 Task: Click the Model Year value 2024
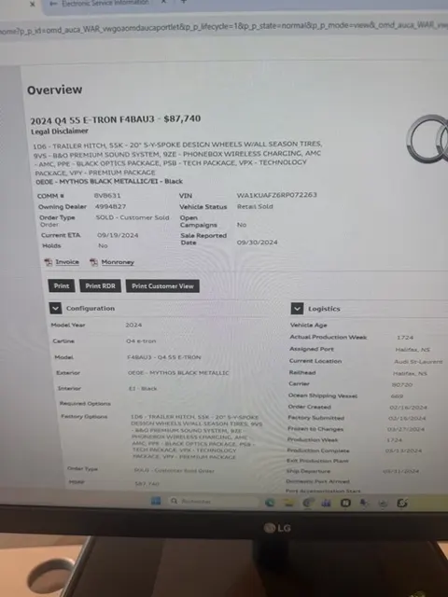click(x=133, y=325)
